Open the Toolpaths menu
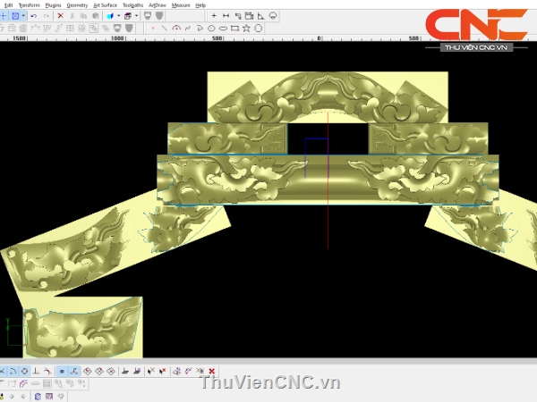This screenshot has height=402, width=537. (132, 4)
